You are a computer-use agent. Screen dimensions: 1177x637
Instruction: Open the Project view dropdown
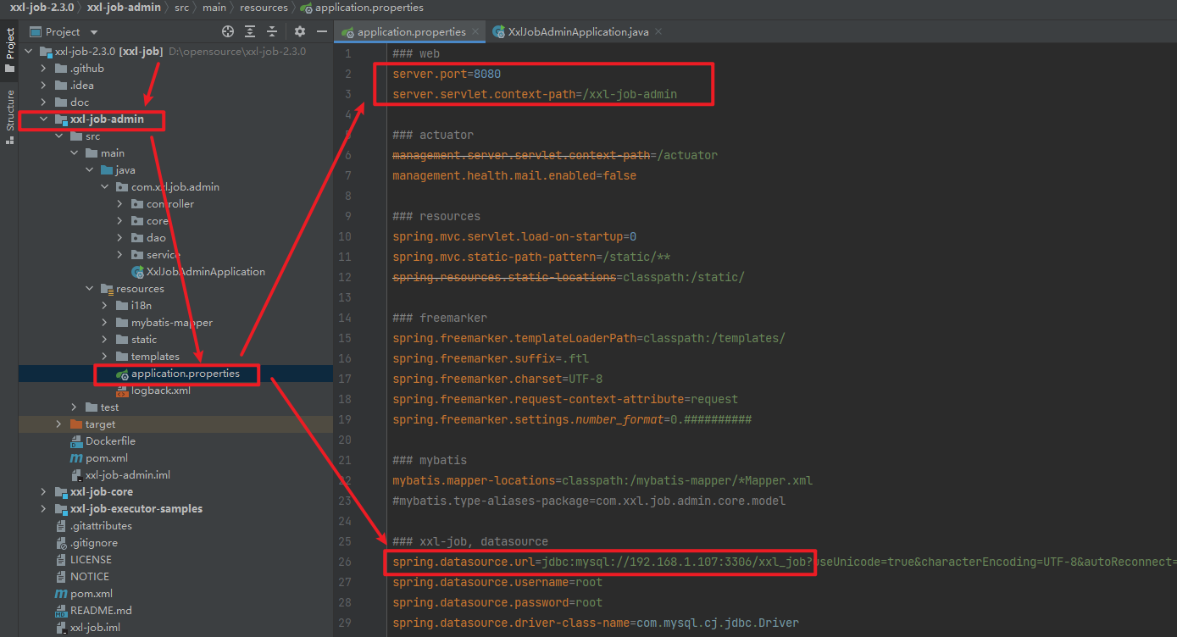tap(94, 32)
